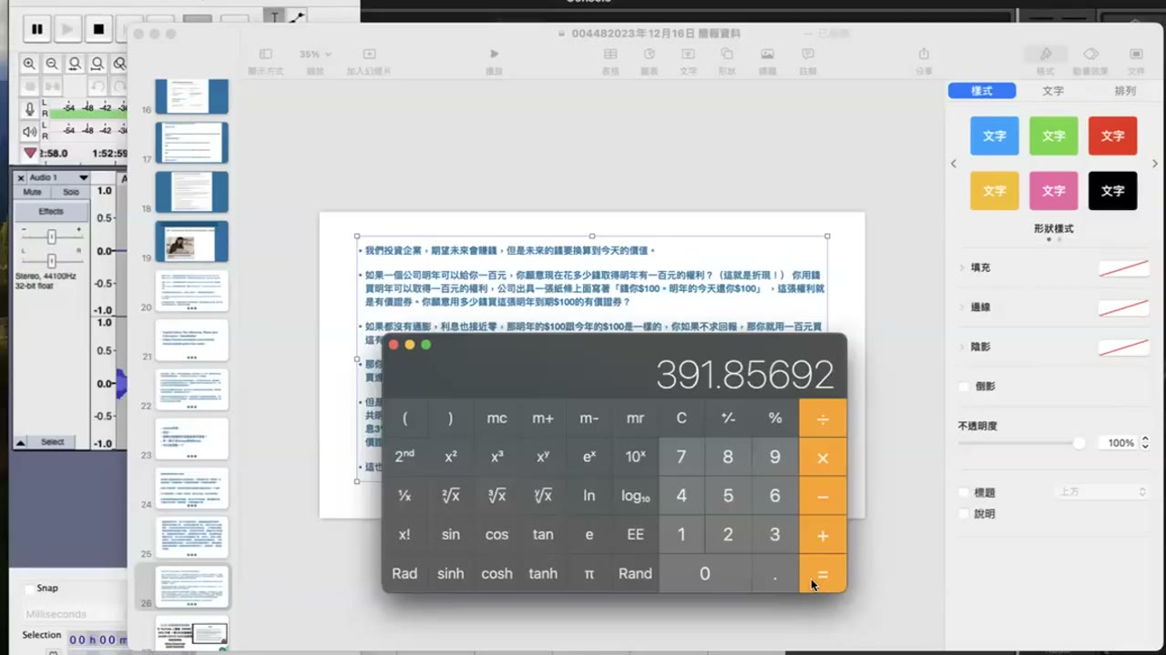Viewport: 1166px width, 655px height.
Task: Insert a table with 表格 icon
Action: coord(610,55)
